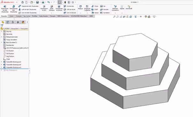Choose the Kıvrımlı Kes swept cut

(x=69, y=6)
